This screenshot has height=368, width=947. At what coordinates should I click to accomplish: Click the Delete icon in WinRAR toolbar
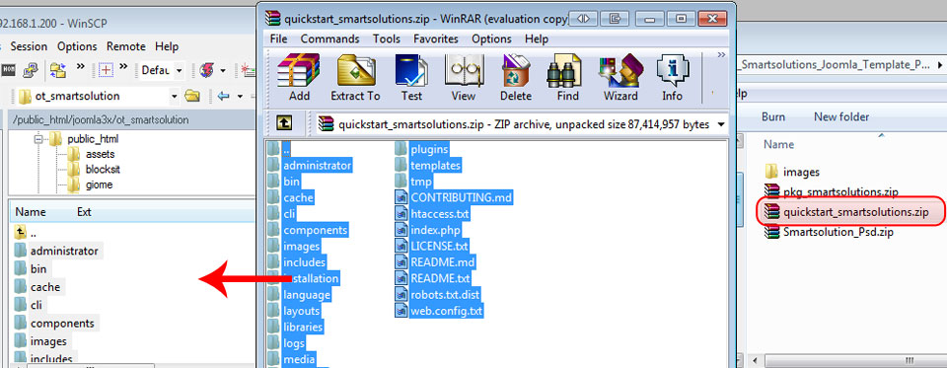[x=516, y=77]
